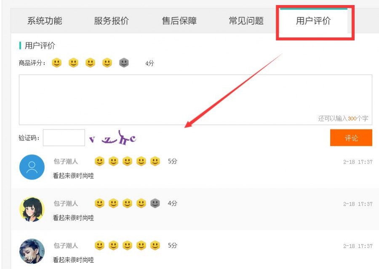Viewport: 379px width, 269px height.
Task: Click the last smiley in first 5分 review
Action: pyautogui.click(x=155, y=161)
